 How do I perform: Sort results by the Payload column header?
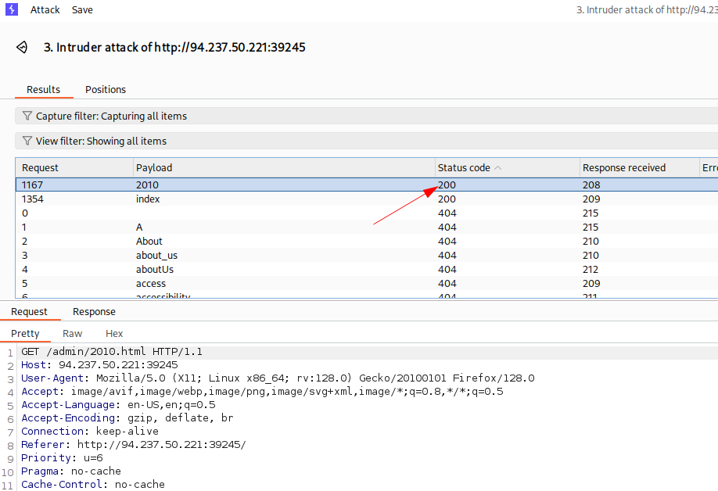[x=154, y=168]
